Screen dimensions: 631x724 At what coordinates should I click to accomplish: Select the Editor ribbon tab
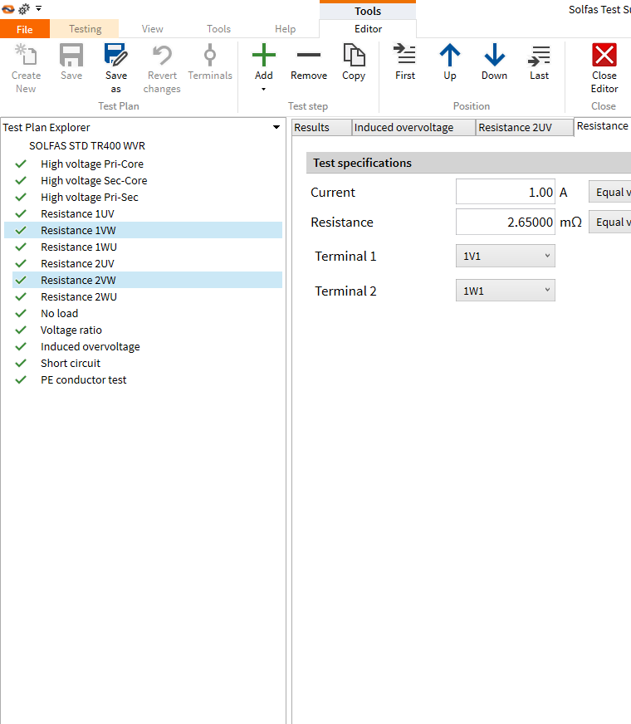click(x=368, y=28)
